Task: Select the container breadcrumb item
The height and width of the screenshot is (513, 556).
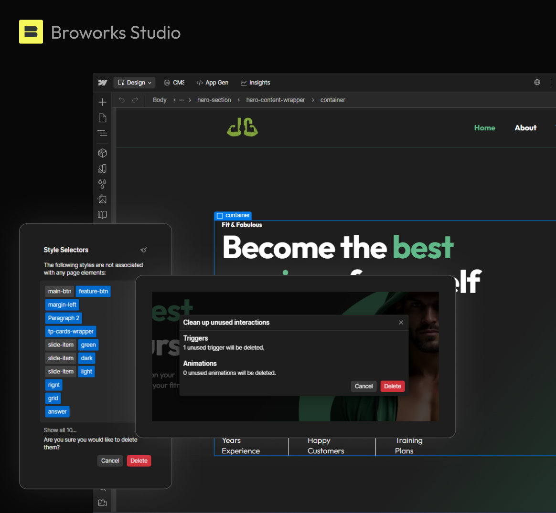Action: click(332, 100)
